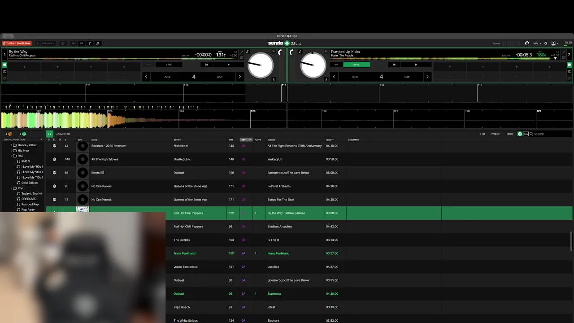Toggle the green library view mode icon
The image size is (574, 323).
(x=50, y=134)
